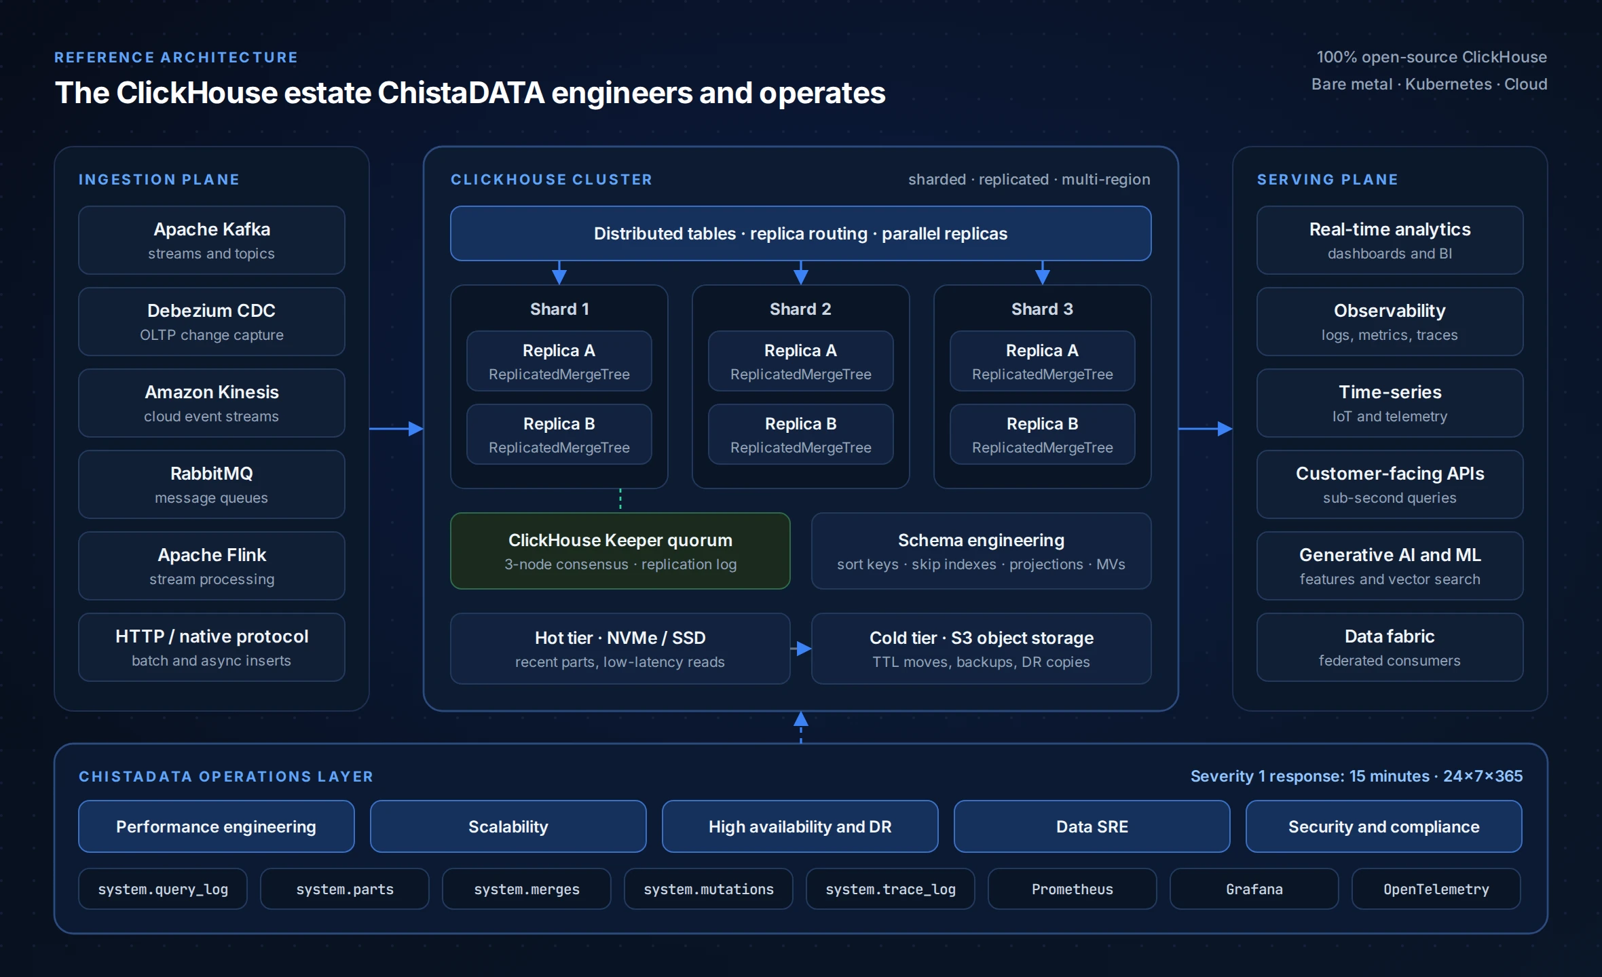Select the Real-time analytics card

click(1390, 240)
